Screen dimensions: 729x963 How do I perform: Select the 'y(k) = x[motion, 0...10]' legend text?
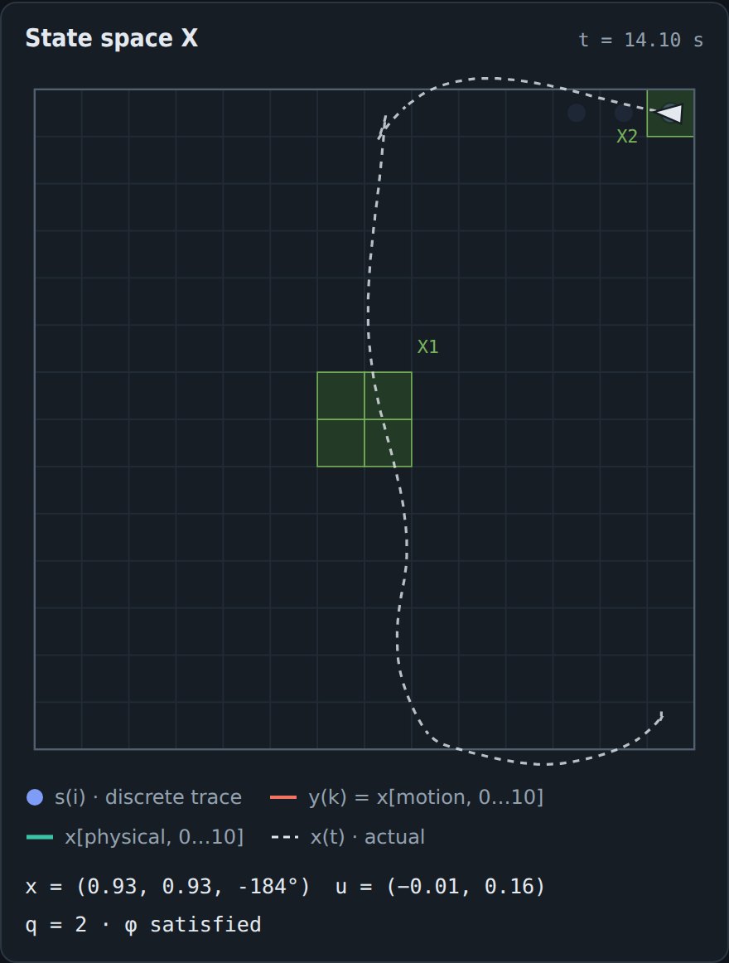point(427,797)
